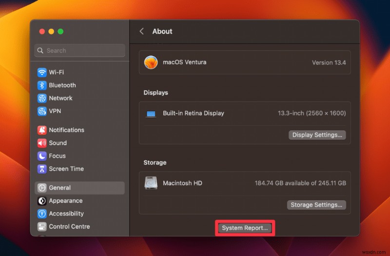
Task: Click the Wi-Fi sidebar icon
Action: [42, 72]
